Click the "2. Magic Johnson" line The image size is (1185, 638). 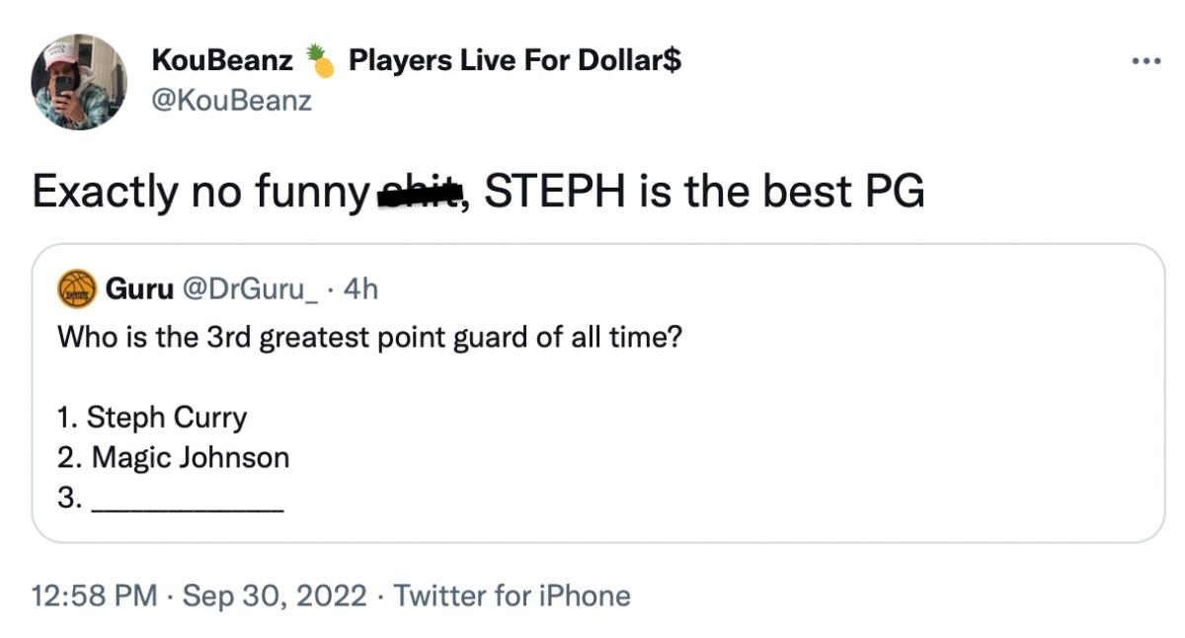click(x=174, y=458)
